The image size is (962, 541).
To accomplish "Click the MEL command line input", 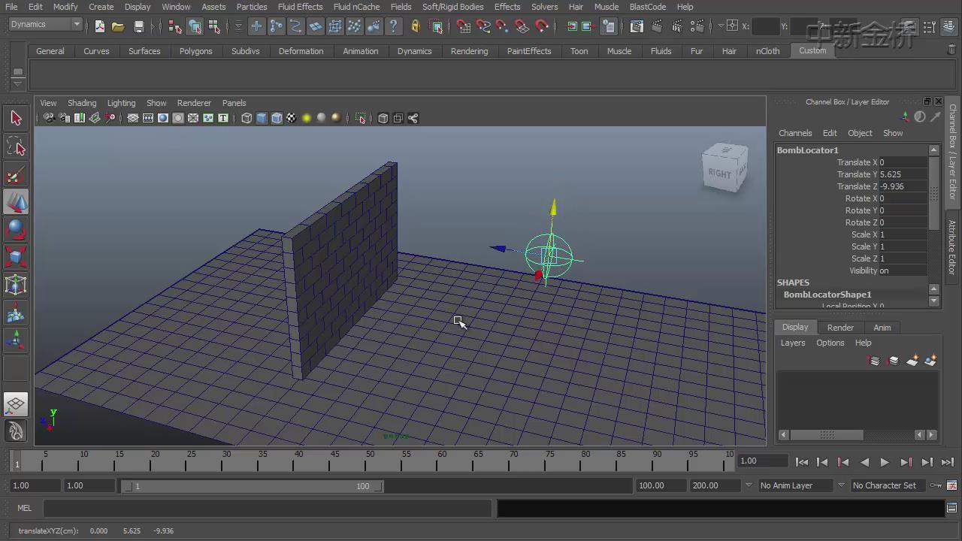I will (266, 509).
